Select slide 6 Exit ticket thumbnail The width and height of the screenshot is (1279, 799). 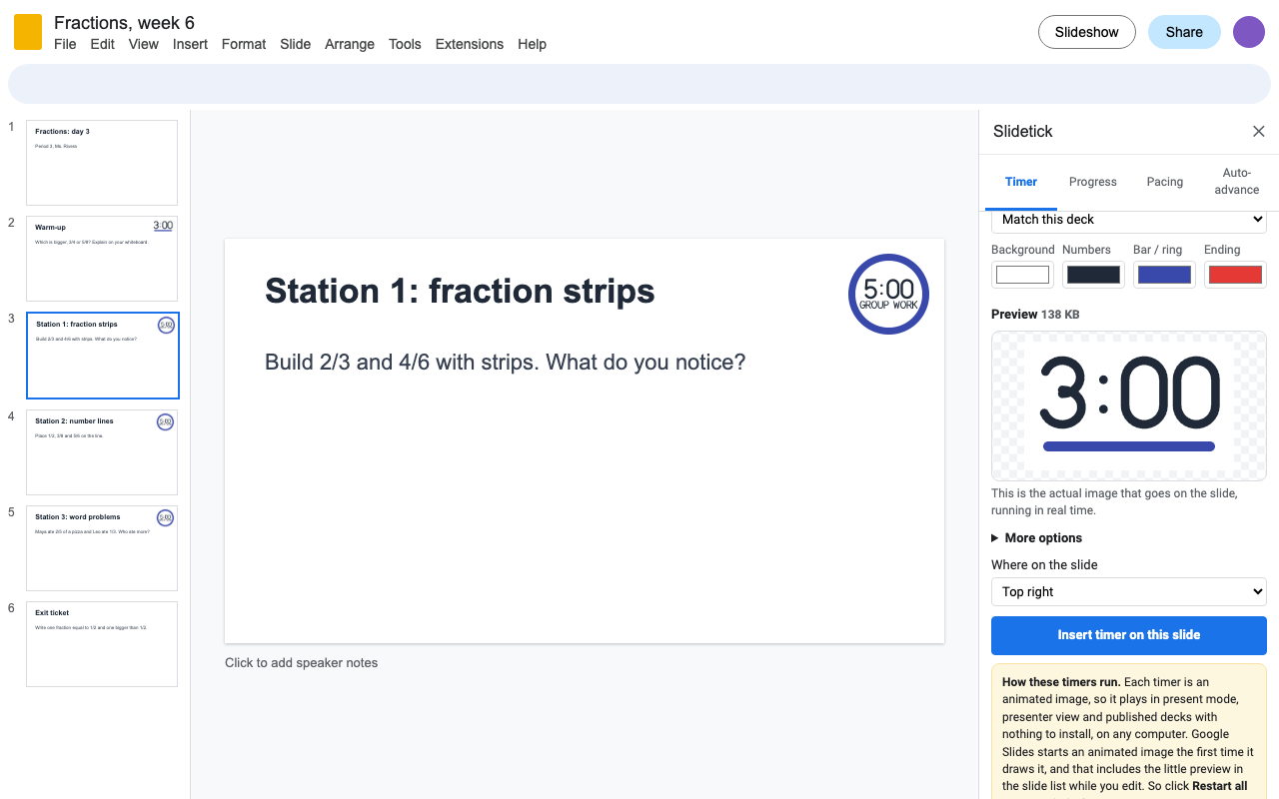(x=102, y=644)
